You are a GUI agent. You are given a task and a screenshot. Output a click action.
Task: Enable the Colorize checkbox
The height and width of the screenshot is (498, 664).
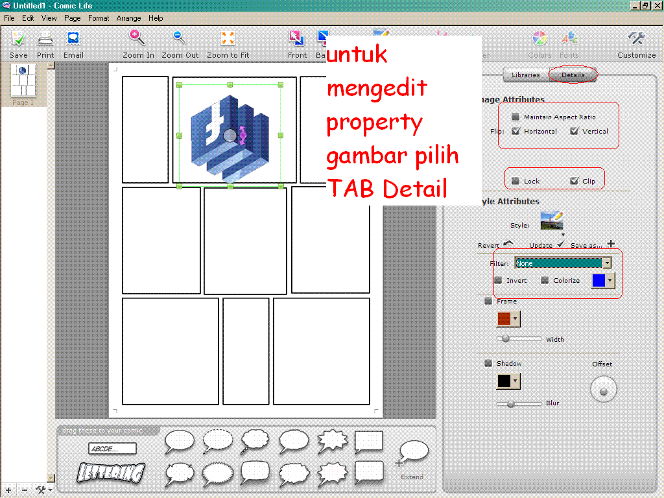point(545,280)
